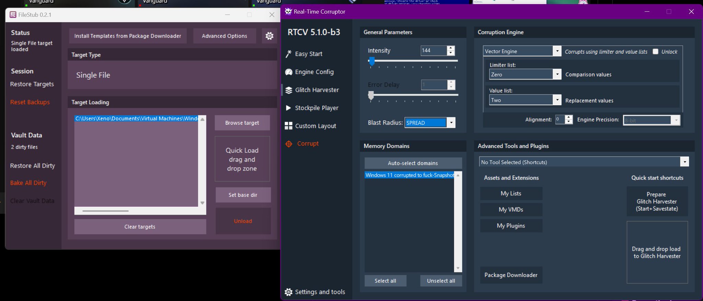Open FileStub settings gear icon
The height and width of the screenshot is (301, 703).
click(269, 36)
